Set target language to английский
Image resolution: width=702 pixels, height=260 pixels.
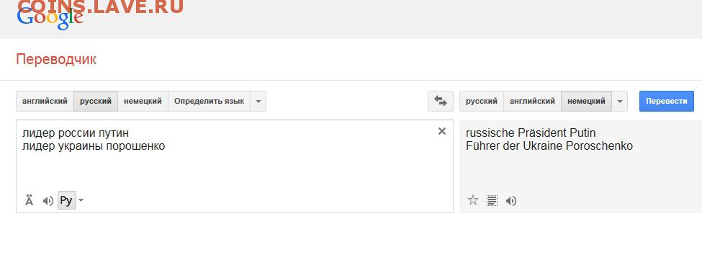[532, 101]
